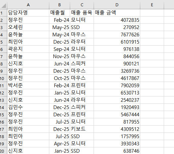
Task: Select SSD cell in row 18
Action: click(x=82, y=136)
